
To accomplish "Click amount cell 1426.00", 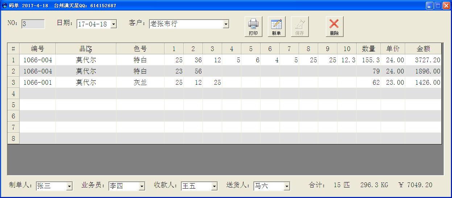I will pyautogui.click(x=423, y=83).
